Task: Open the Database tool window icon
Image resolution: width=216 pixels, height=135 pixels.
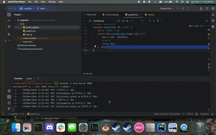Action: [x=213, y=27]
